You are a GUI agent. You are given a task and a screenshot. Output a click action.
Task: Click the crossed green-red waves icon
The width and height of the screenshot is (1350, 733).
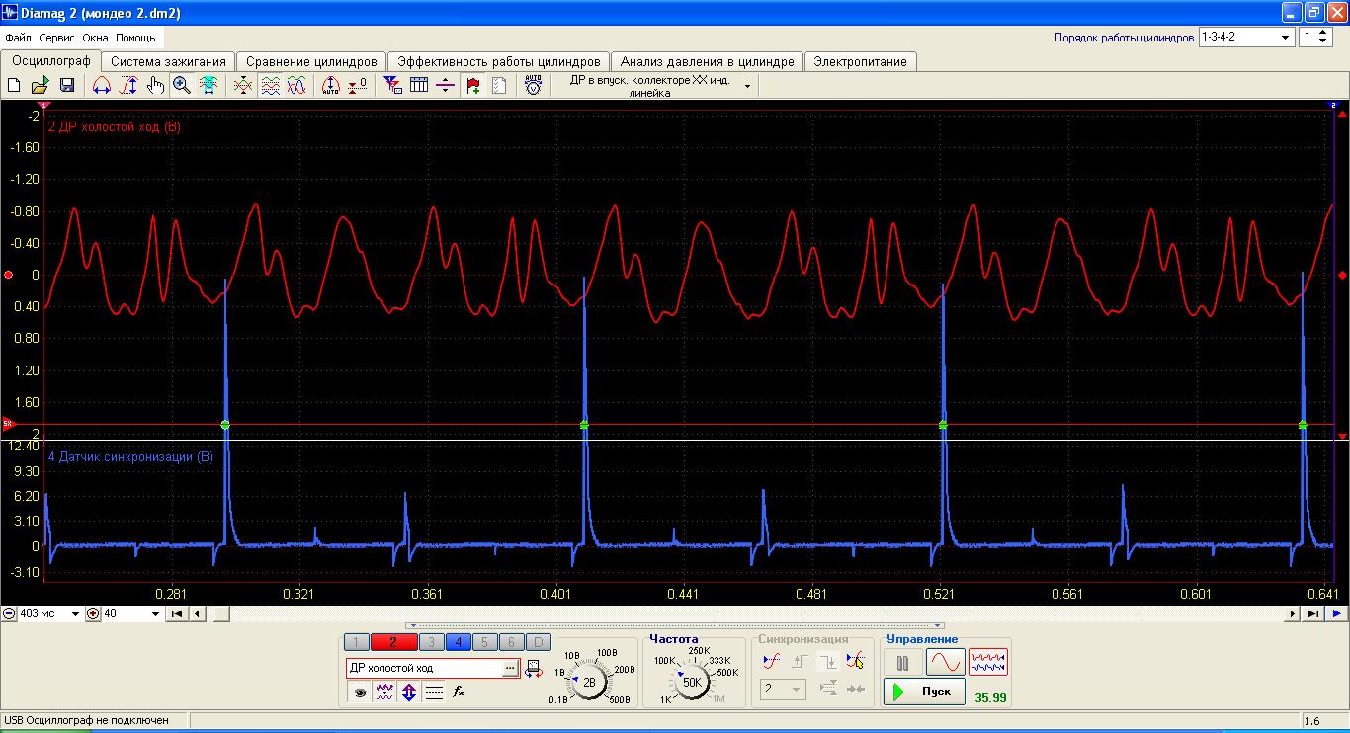(x=243, y=86)
